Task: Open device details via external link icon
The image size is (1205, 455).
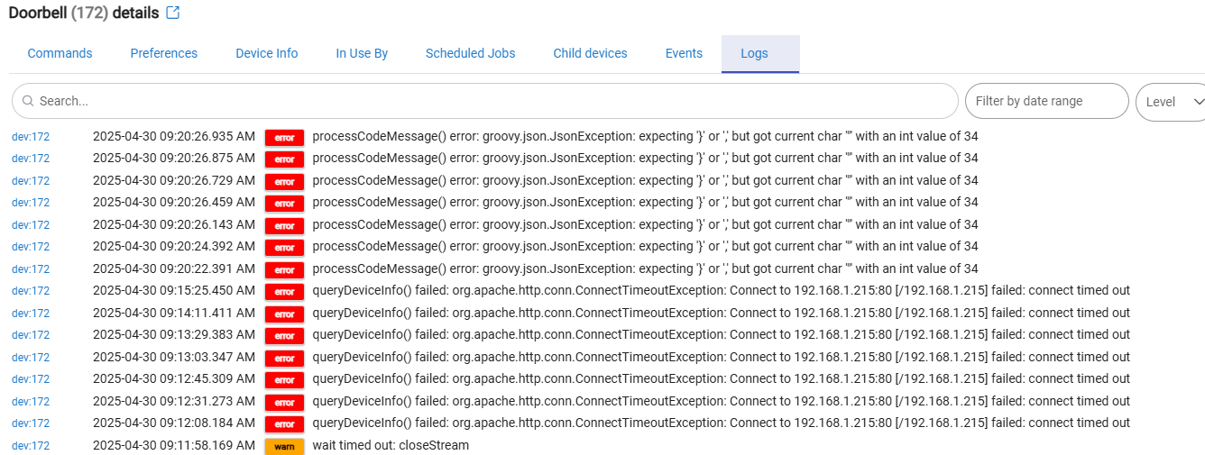Action: tap(173, 13)
